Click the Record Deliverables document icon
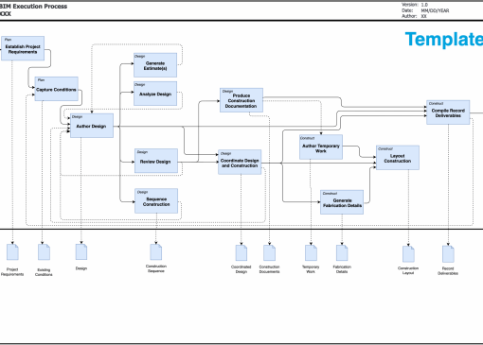 [448, 254]
